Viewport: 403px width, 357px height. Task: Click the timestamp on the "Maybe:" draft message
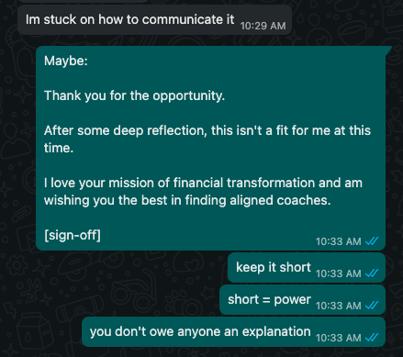339,241
